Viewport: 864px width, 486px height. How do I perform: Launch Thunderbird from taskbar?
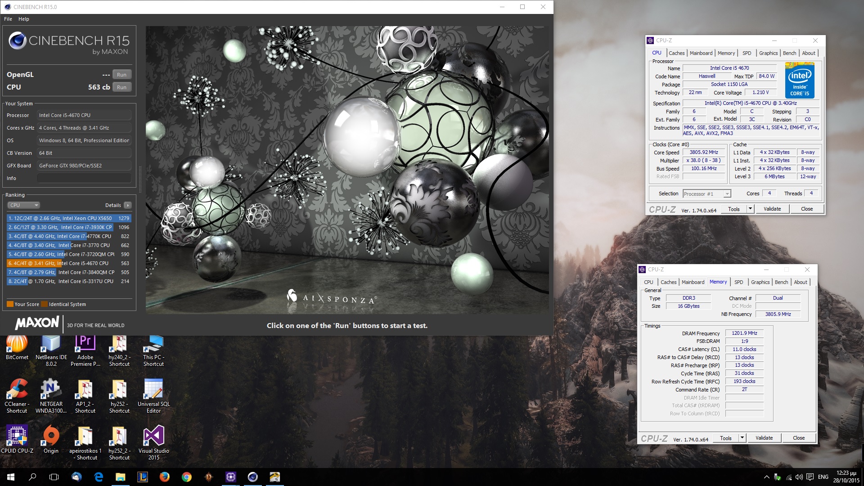pyautogui.click(x=76, y=477)
